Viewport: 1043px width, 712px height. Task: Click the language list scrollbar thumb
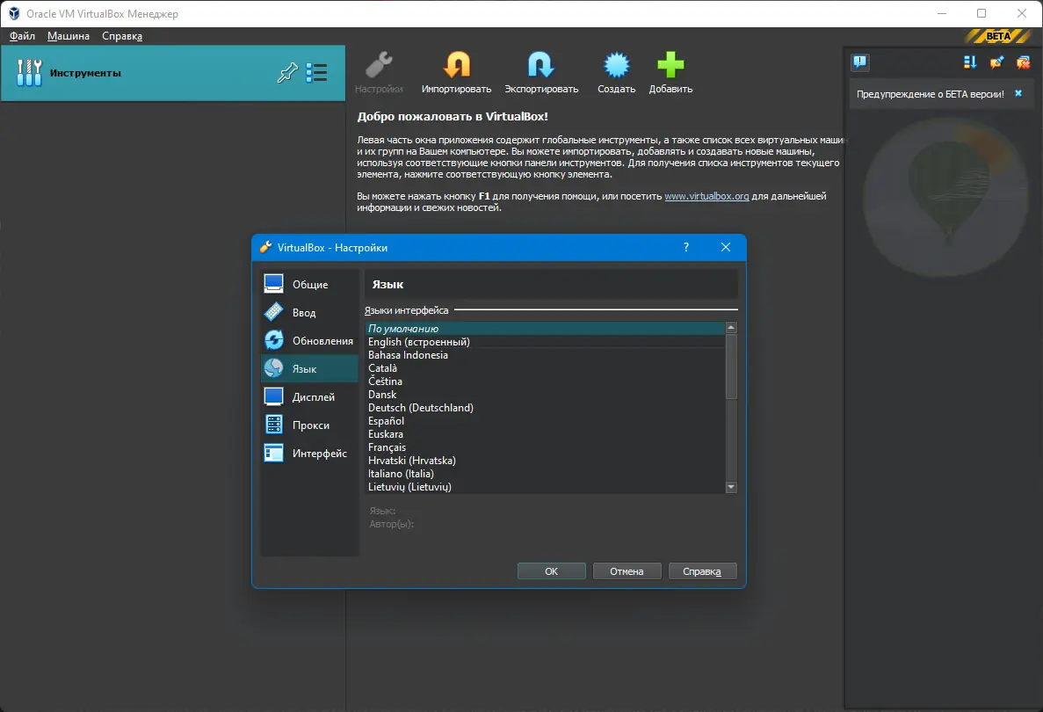coord(731,366)
